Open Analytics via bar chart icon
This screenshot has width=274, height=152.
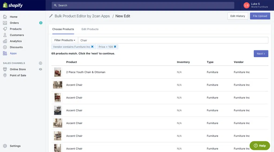5,41
